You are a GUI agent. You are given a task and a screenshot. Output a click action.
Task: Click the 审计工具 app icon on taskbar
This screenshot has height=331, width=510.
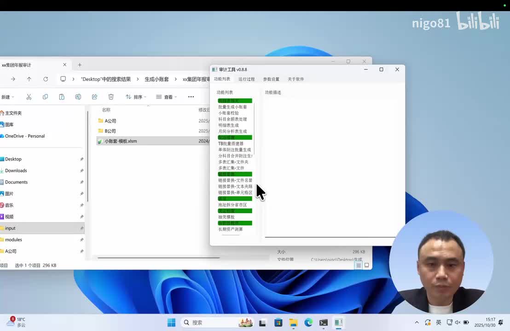pos(339,323)
